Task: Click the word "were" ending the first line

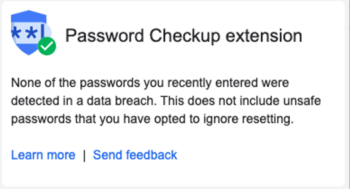Action: (x=275, y=83)
